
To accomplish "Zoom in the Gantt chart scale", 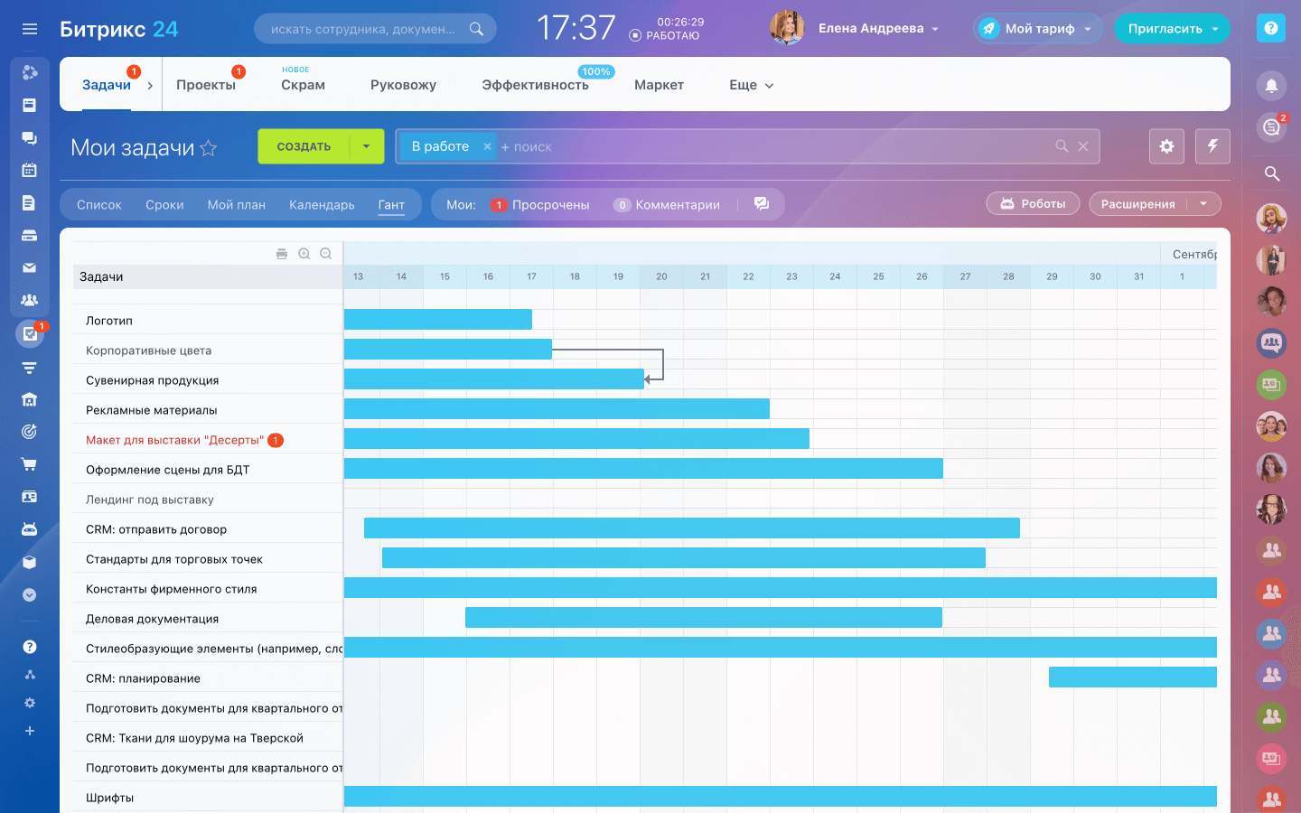I will point(304,254).
